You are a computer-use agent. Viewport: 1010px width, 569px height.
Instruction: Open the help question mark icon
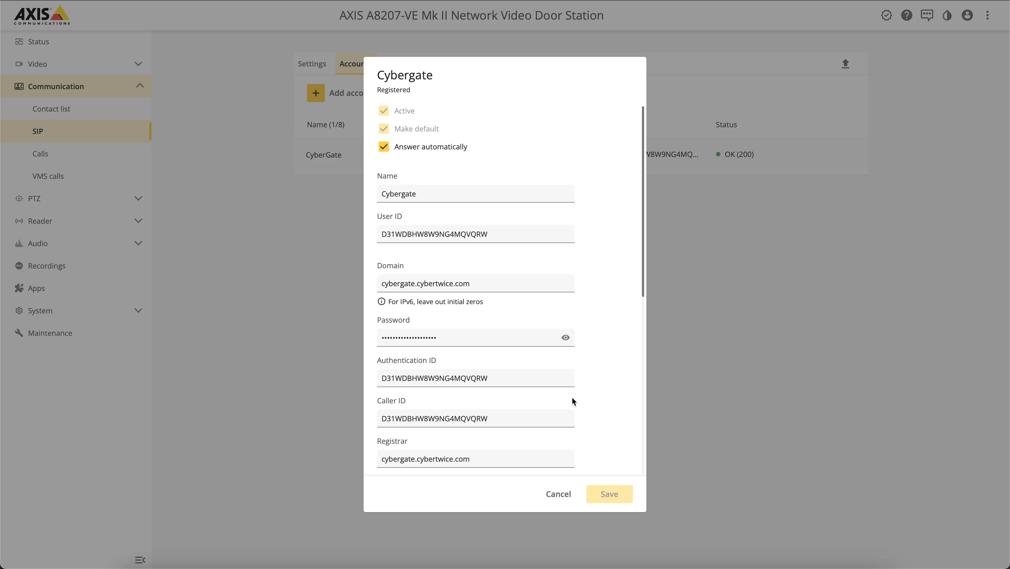(906, 15)
